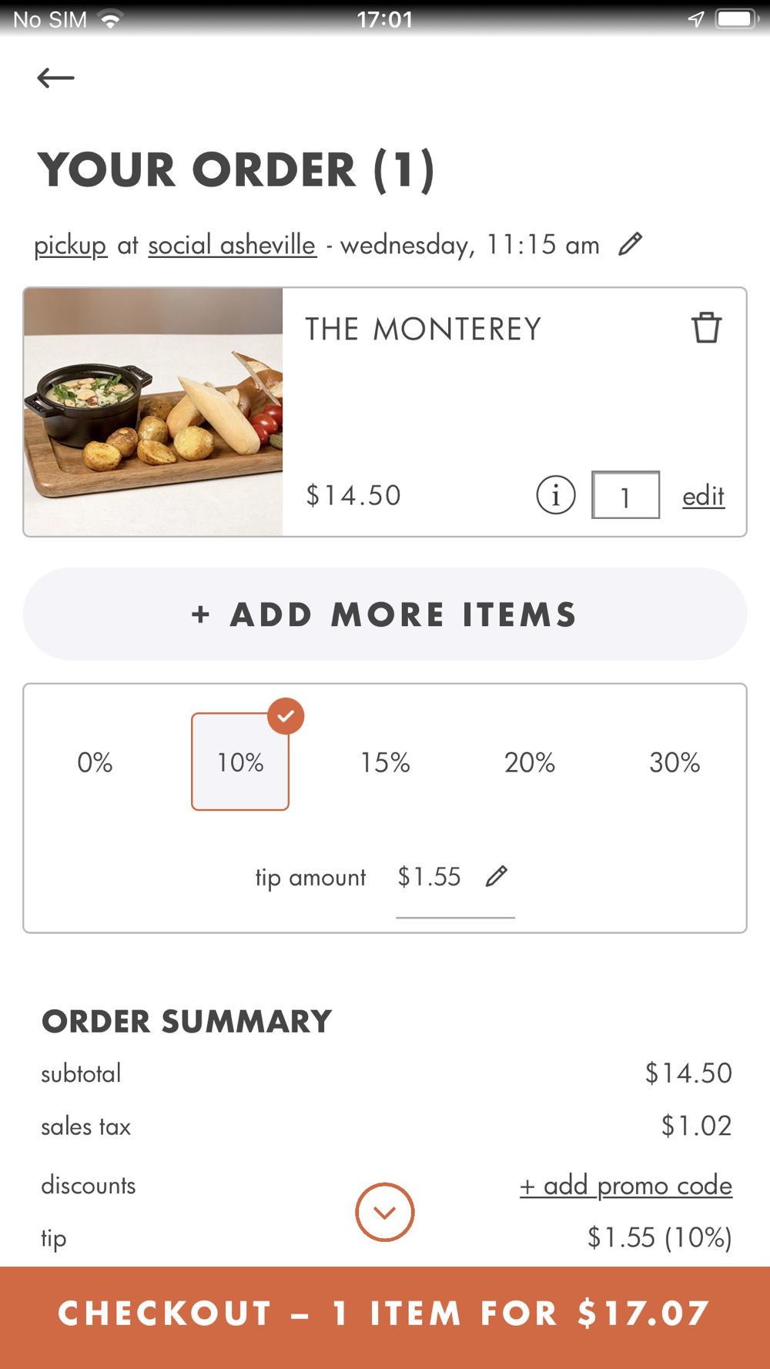This screenshot has width=770, height=1369.
Task: Set tip to 30%
Action: [x=675, y=762]
